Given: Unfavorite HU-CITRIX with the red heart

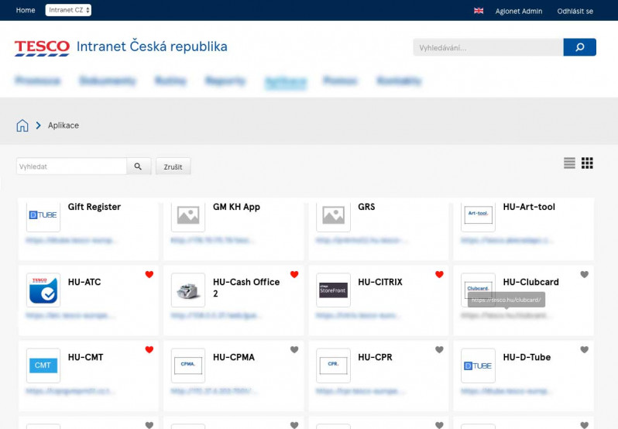Looking at the screenshot, I should [x=439, y=274].
